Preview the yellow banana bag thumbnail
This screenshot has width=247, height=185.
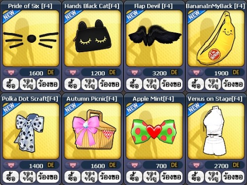[x=216, y=38]
